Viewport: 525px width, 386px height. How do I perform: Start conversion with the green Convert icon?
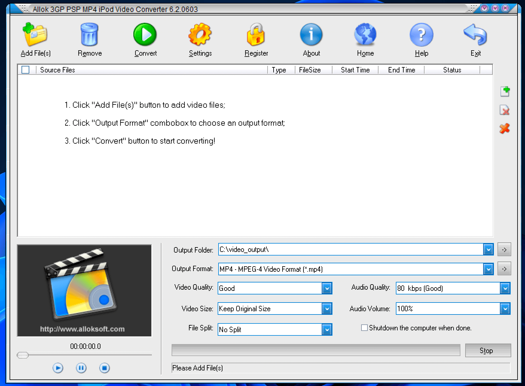coord(145,34)
